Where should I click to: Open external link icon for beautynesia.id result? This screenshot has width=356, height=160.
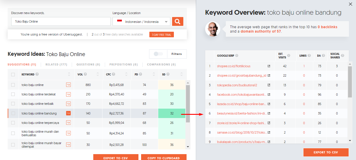(x=269, y=113)
